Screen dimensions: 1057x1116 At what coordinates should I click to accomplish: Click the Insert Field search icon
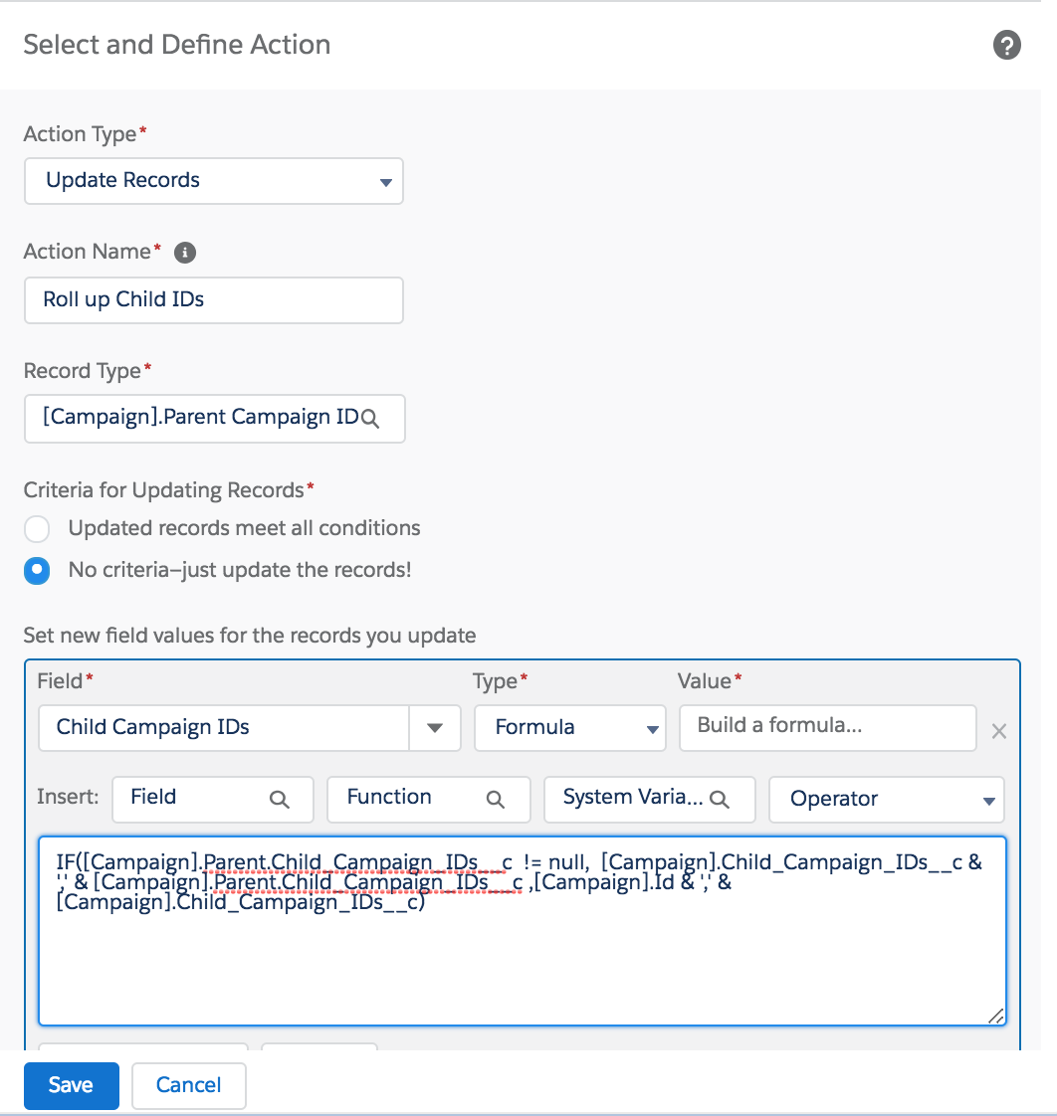(280, 800)
